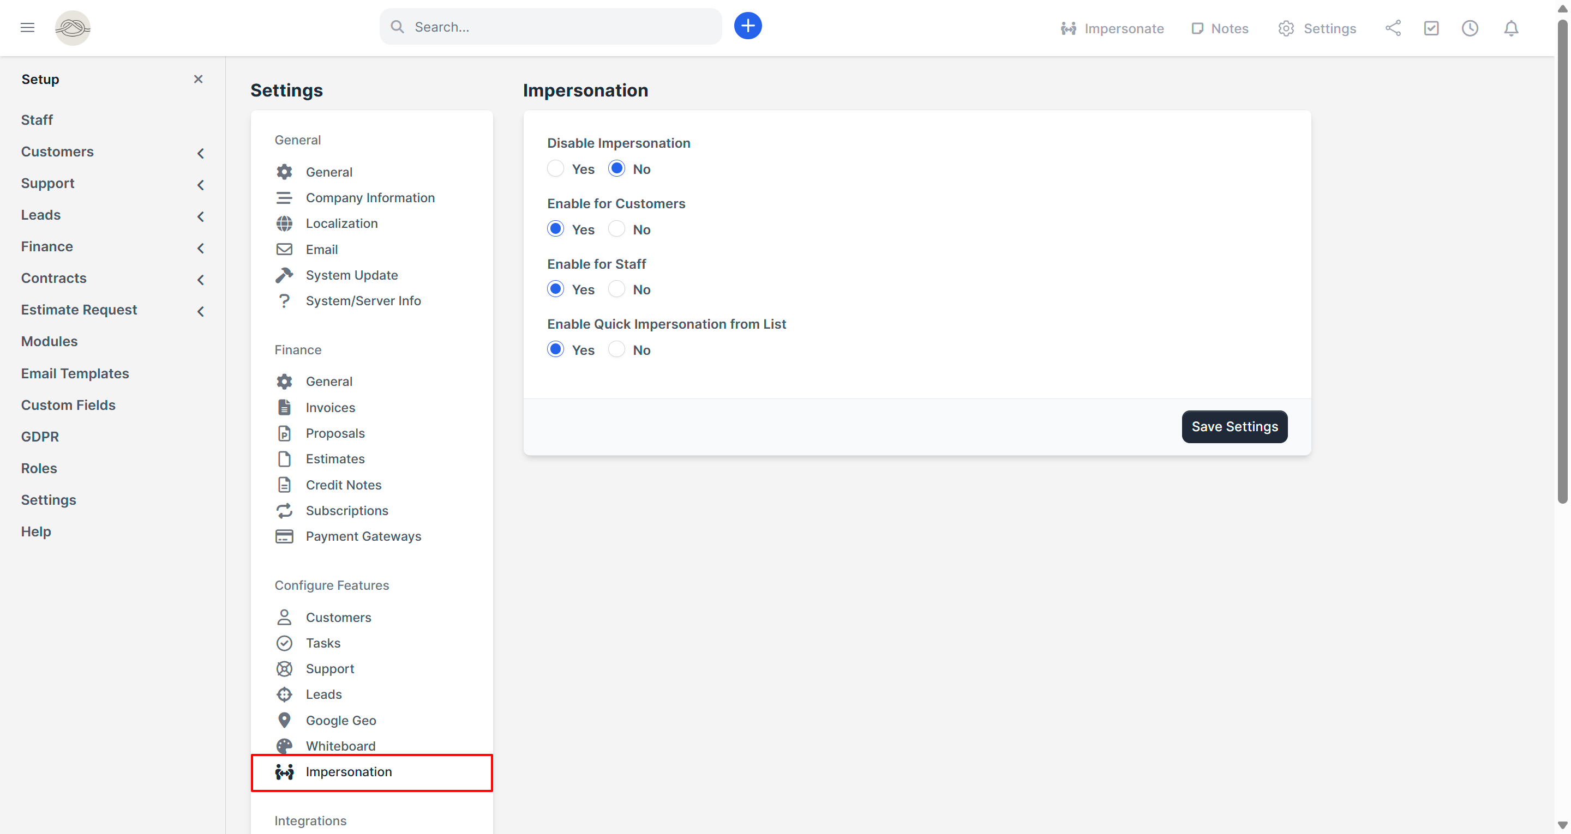Viewport: 1571px width, 834px height.
Task: Select No for Enable Quick Impersonation from List
Action: click(x=616, y=349)
